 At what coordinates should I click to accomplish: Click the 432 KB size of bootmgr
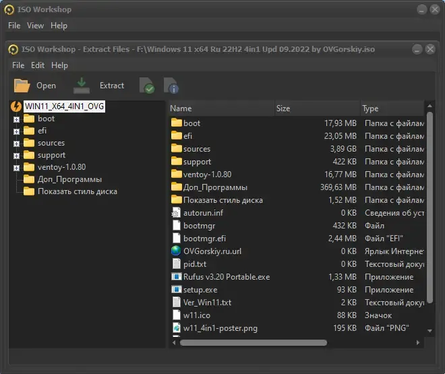[x=345, y=226]
